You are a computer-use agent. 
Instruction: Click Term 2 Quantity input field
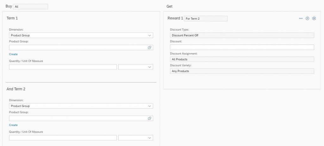(x=63, y=138)
